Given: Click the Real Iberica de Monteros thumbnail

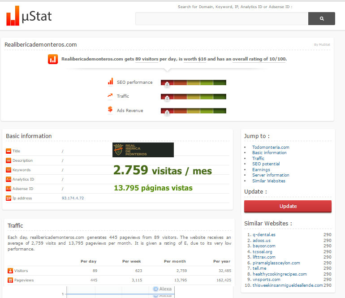Looking at the screenshot, I should tap(143, 150).
